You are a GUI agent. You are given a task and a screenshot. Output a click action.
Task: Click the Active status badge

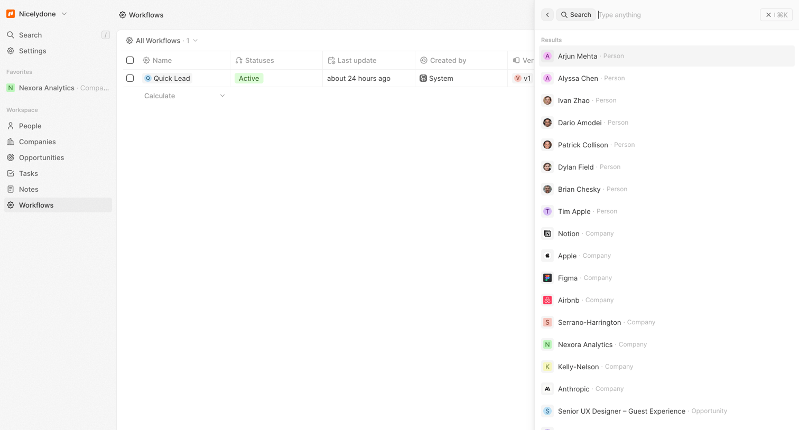(249, 78)
